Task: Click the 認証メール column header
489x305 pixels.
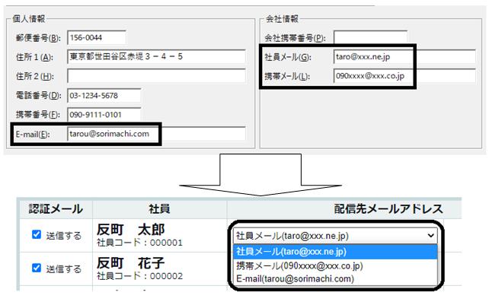Action: tap(56, 208)
